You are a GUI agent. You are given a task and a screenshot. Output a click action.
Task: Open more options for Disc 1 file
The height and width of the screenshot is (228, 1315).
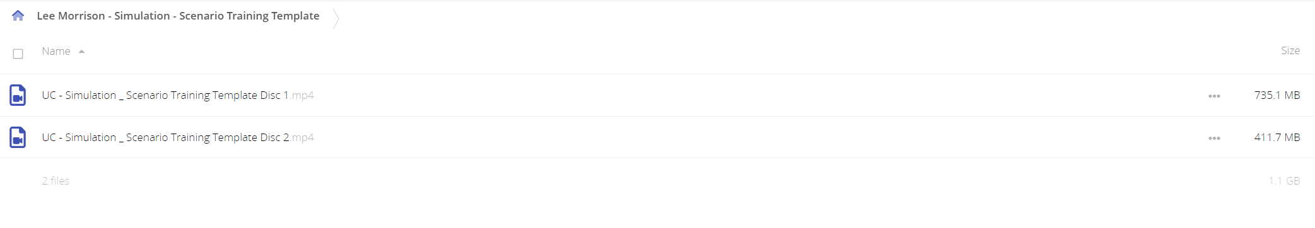tap(1214, 96)
